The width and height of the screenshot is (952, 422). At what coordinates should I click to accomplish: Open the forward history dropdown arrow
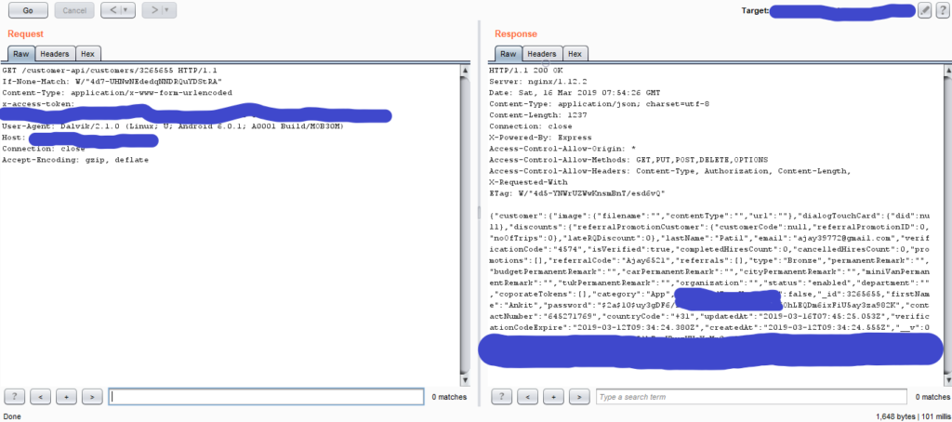168,11
